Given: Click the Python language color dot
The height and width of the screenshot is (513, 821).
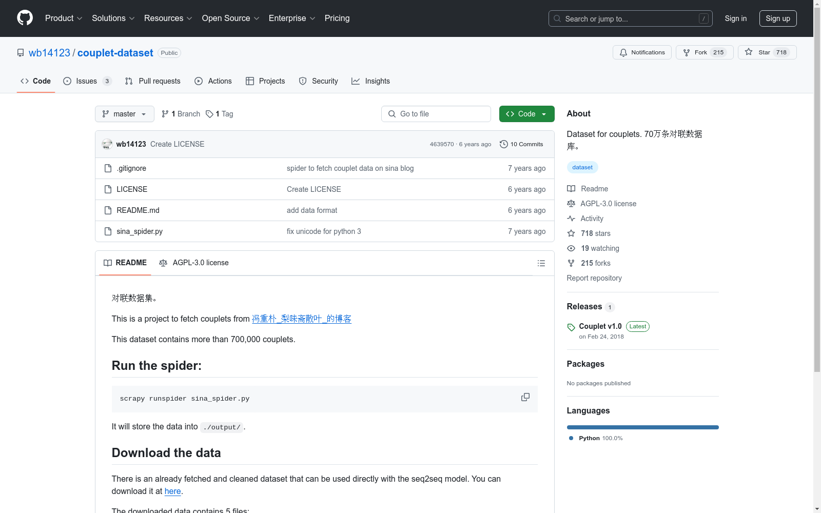Looking at the screenshot, I should pyautogui.click(x=571, y=438).
